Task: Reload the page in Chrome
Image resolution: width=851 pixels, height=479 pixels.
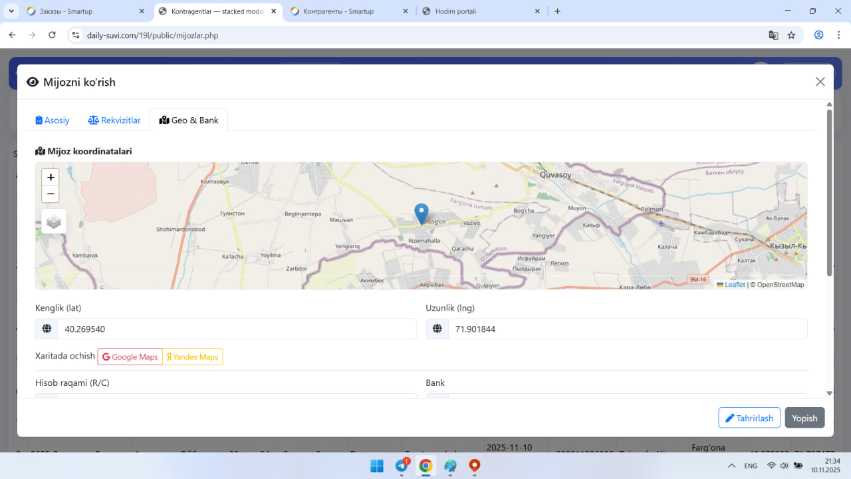Action: (52, 35)
